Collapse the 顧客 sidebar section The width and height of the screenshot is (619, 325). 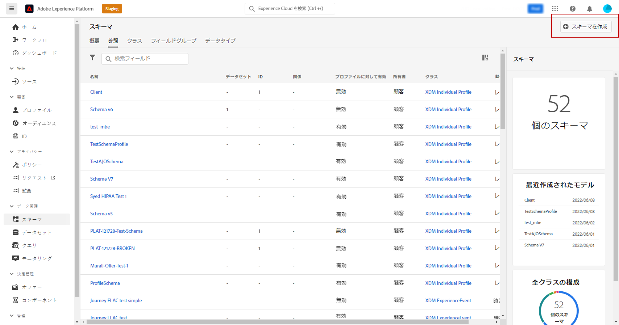point(12,97)
